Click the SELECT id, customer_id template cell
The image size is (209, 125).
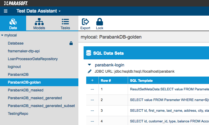(169, 121)
